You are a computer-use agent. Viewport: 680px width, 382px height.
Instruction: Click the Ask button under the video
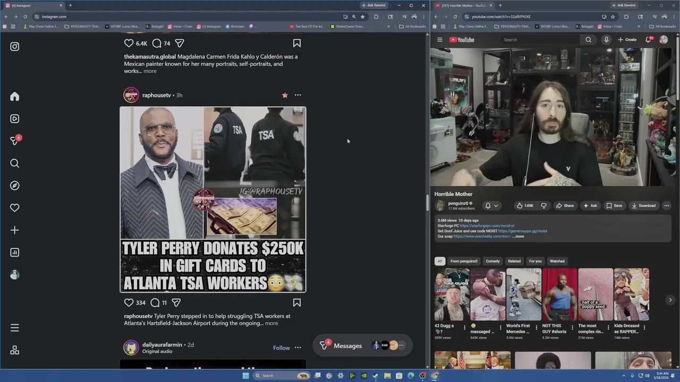(590, 206)
